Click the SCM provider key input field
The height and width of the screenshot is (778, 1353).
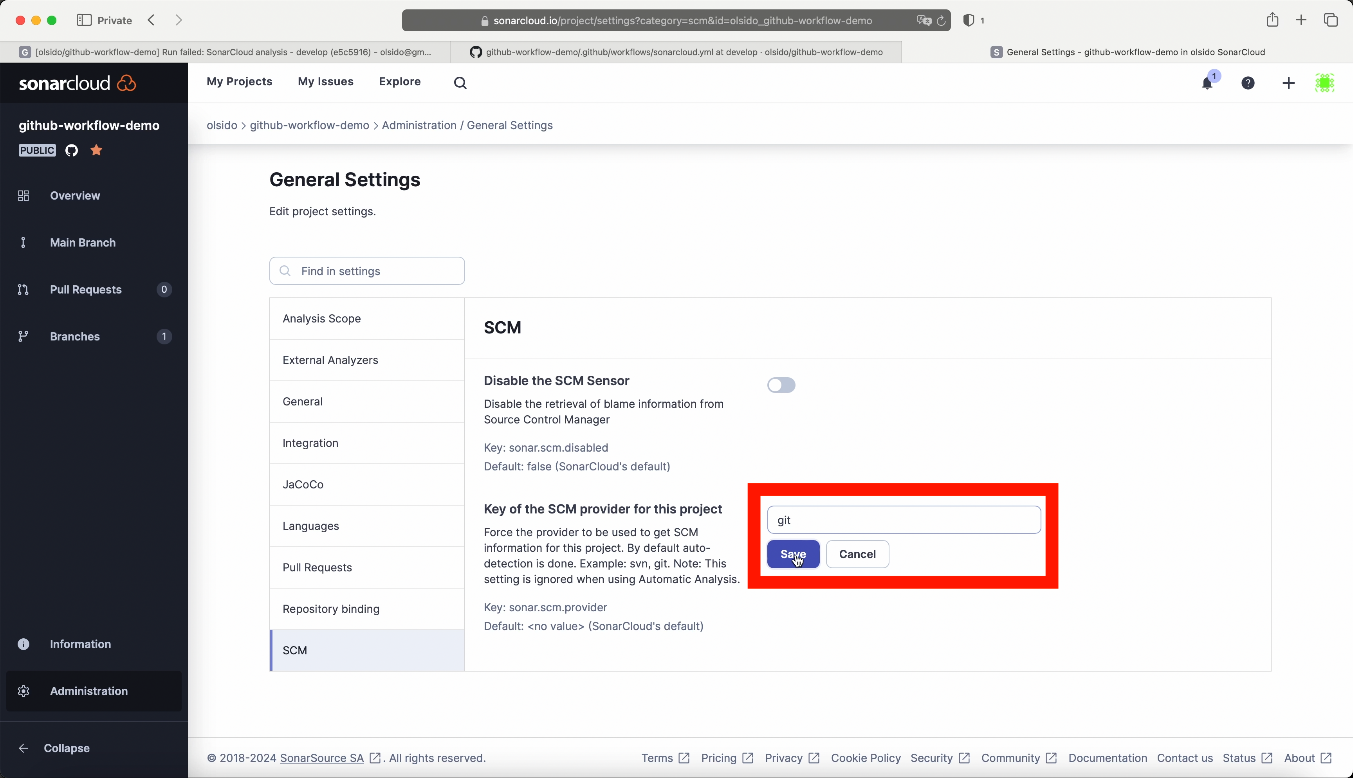coord(904,520)
